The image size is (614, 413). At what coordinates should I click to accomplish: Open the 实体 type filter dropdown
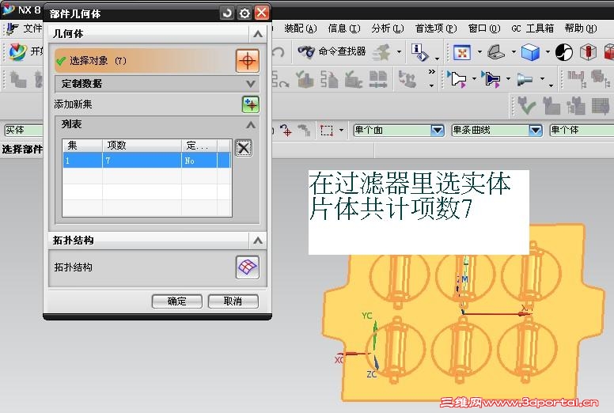(x=24, y=130)
